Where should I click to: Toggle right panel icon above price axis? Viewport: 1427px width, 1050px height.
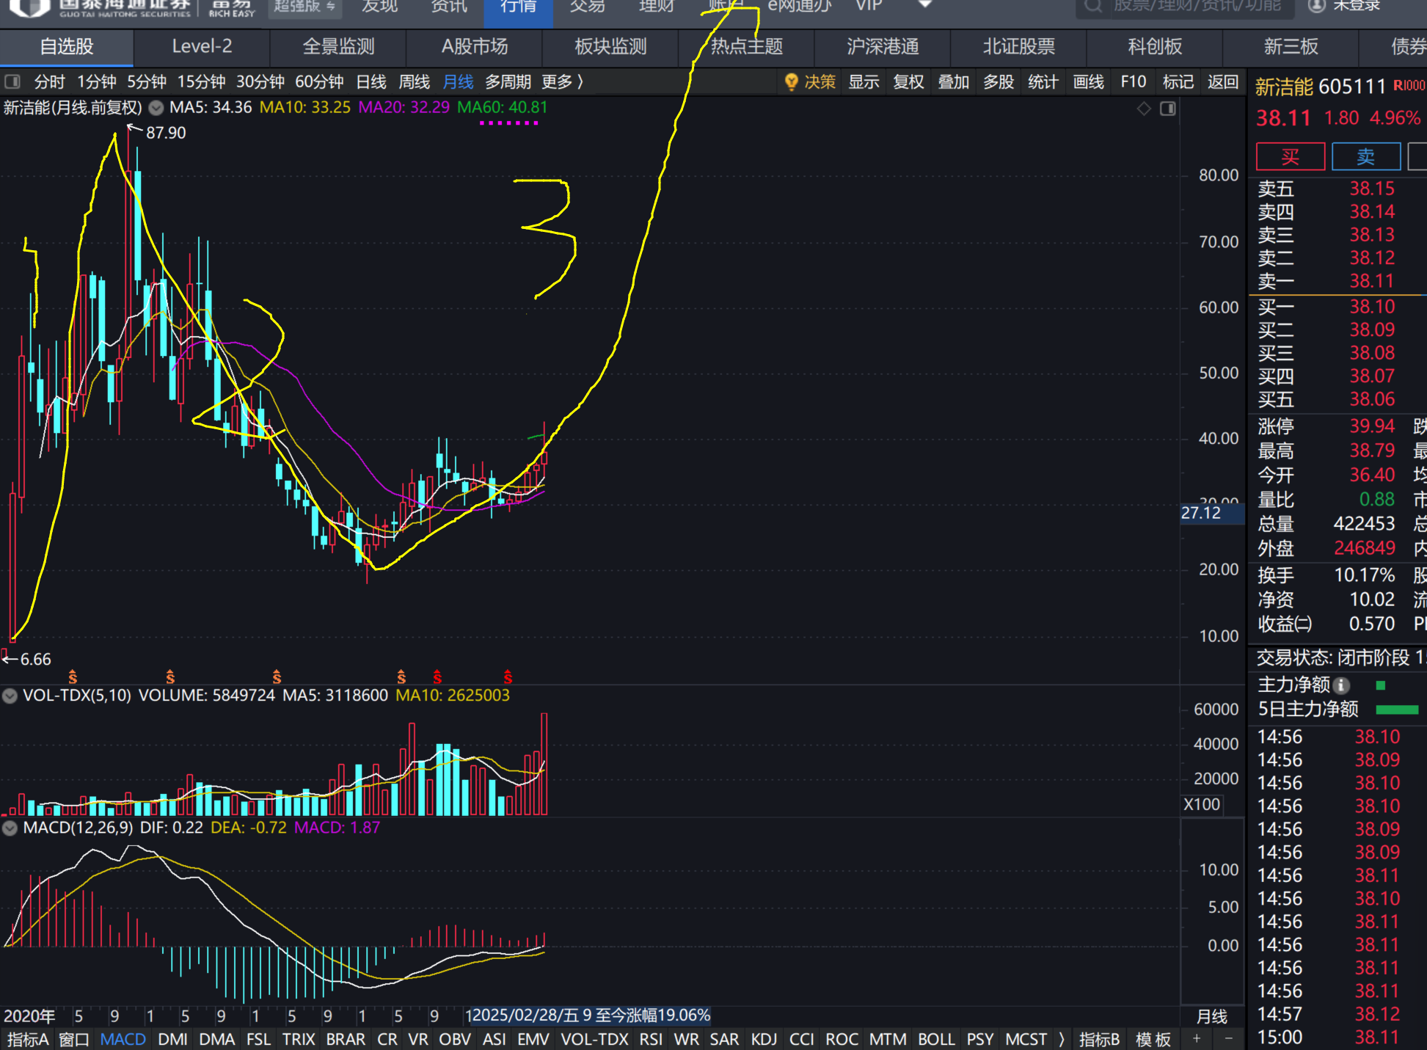(x=1167, y=109)
